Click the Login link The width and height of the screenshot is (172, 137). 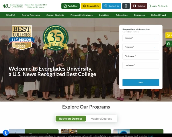(153, 6)
